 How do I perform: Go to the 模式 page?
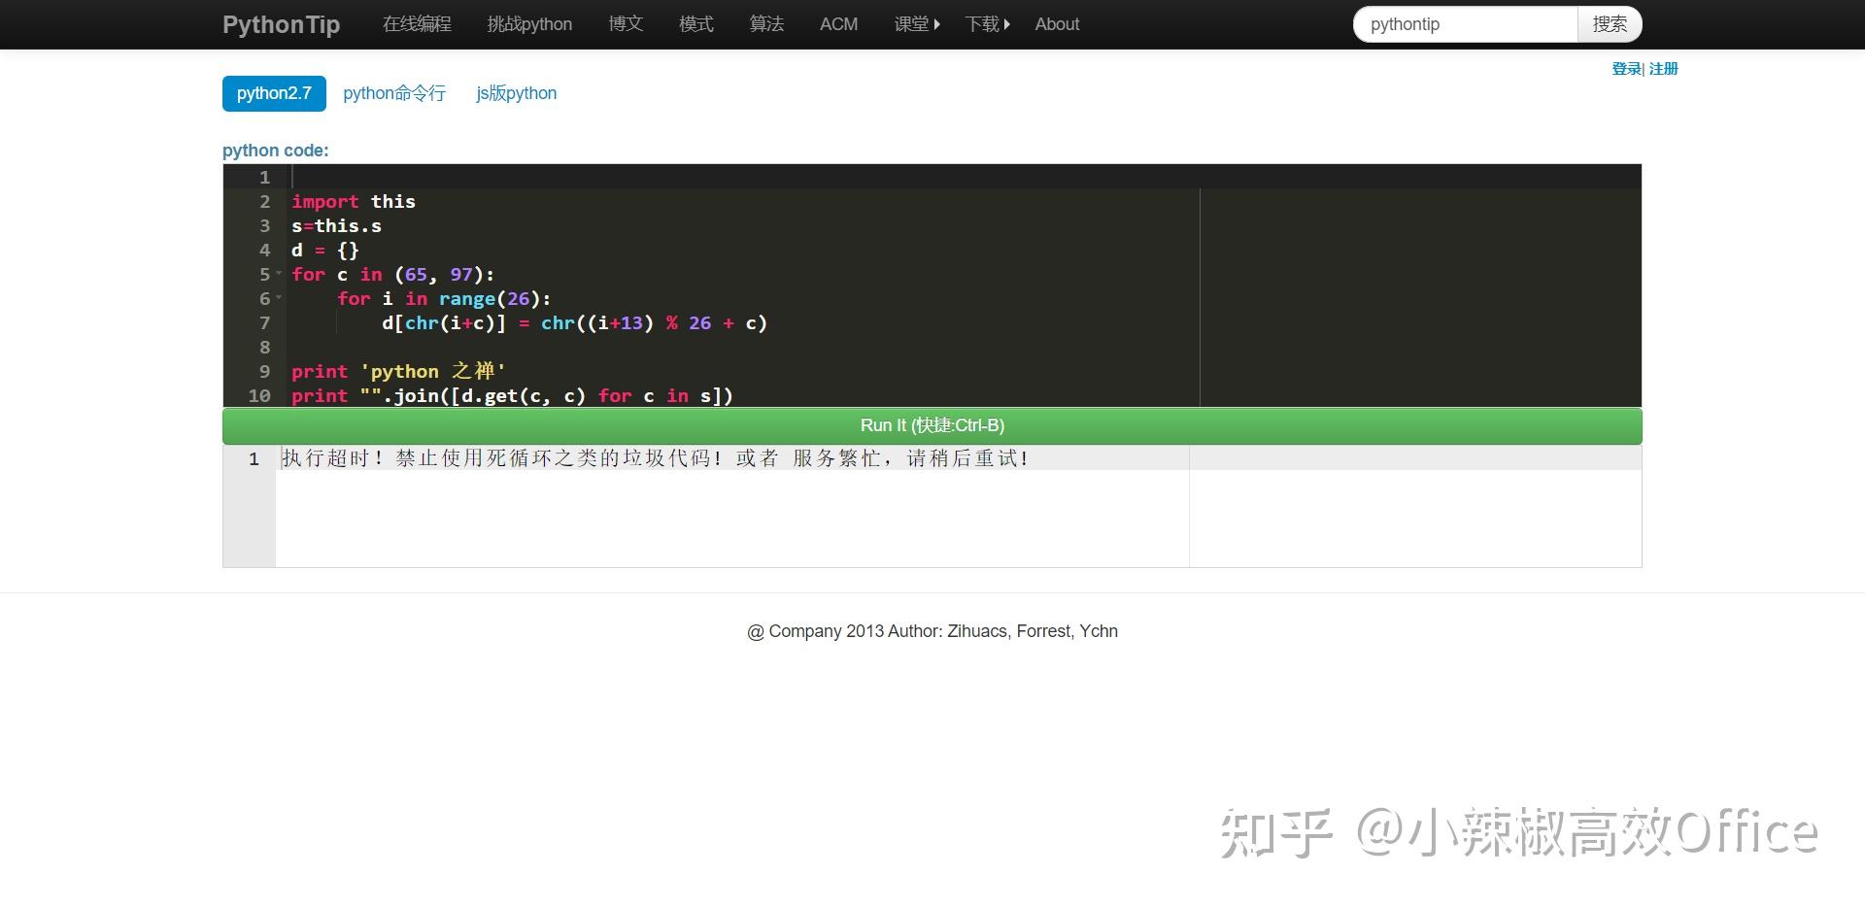[695, 24]
